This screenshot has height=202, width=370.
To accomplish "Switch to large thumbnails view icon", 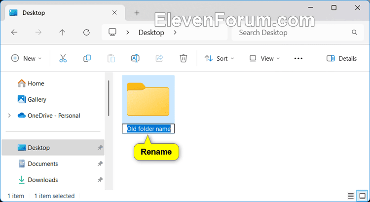I will (362, 196).
